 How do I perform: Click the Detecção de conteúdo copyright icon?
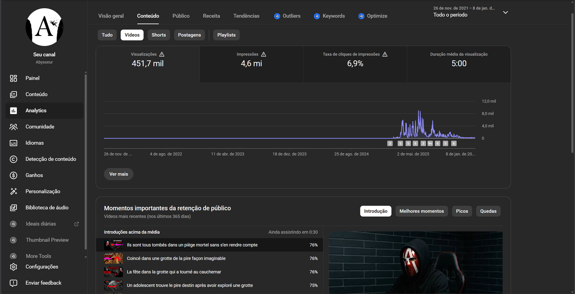13,159
